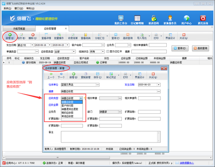Expand the 应收款类型 dropdown

point(74,51)
